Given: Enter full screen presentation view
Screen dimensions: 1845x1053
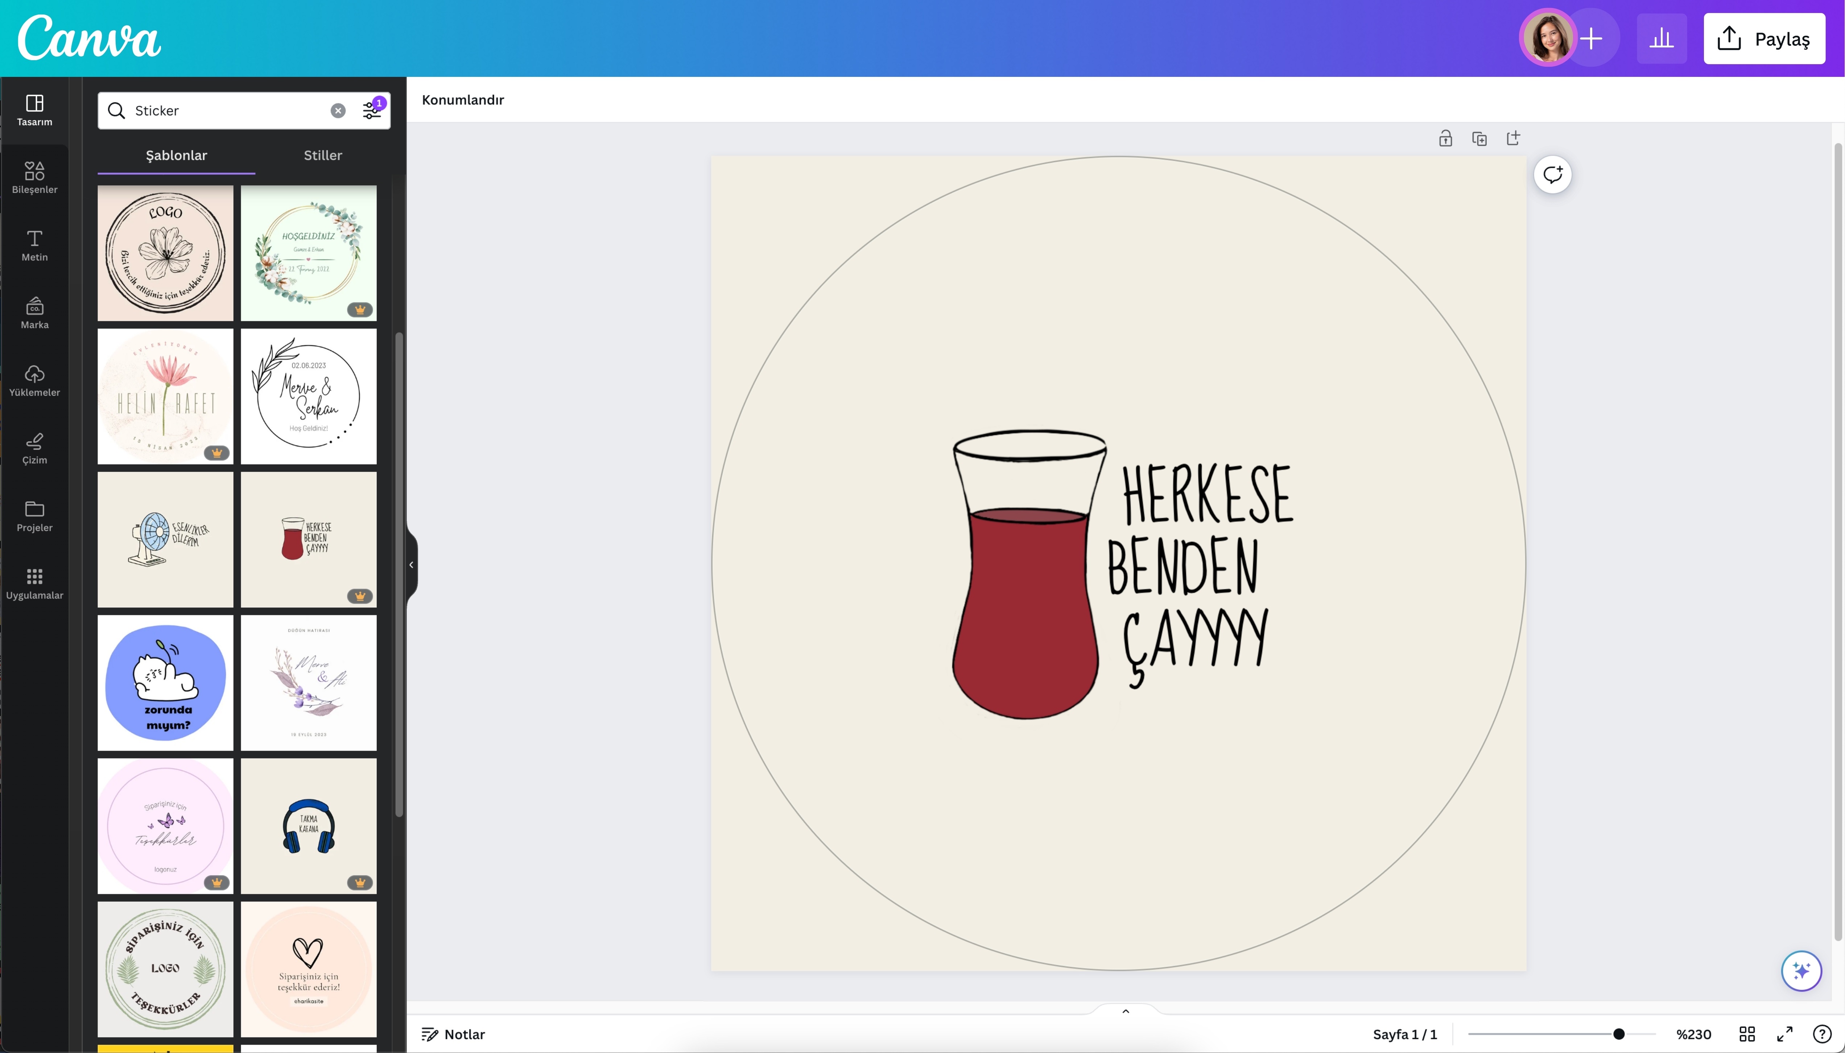Looking at the screenshot, I should 1786,1033.
